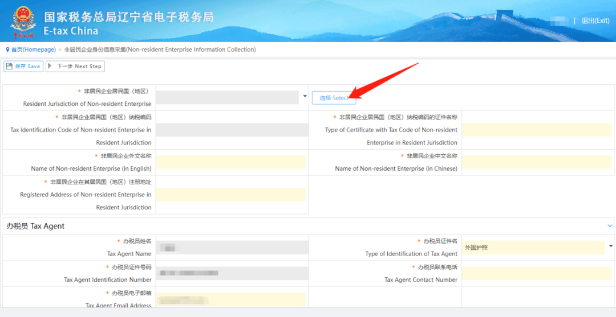Click the Name of Non-resident Enterprise (in Chinese) field
This screenshot has width=616, height=317.
[536, 162]
